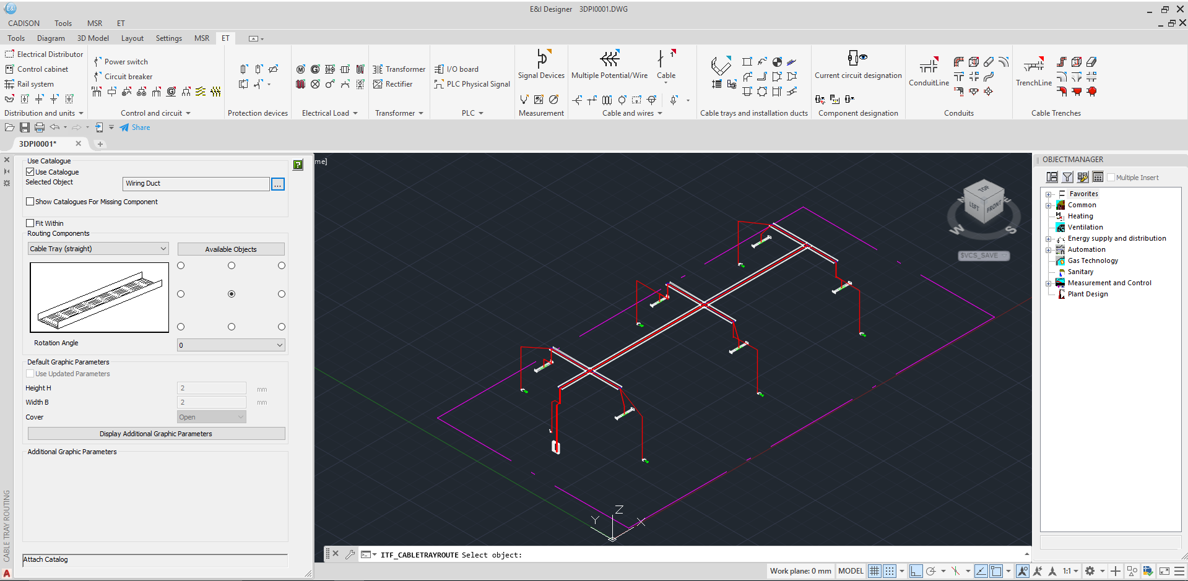The height and width of the screenshot is (581, 1188).
Task: Click the Selected Object Wiring Duct field
Action: click(196, 184)
